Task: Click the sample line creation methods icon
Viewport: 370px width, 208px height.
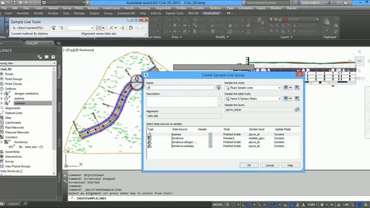Action: 99,28
